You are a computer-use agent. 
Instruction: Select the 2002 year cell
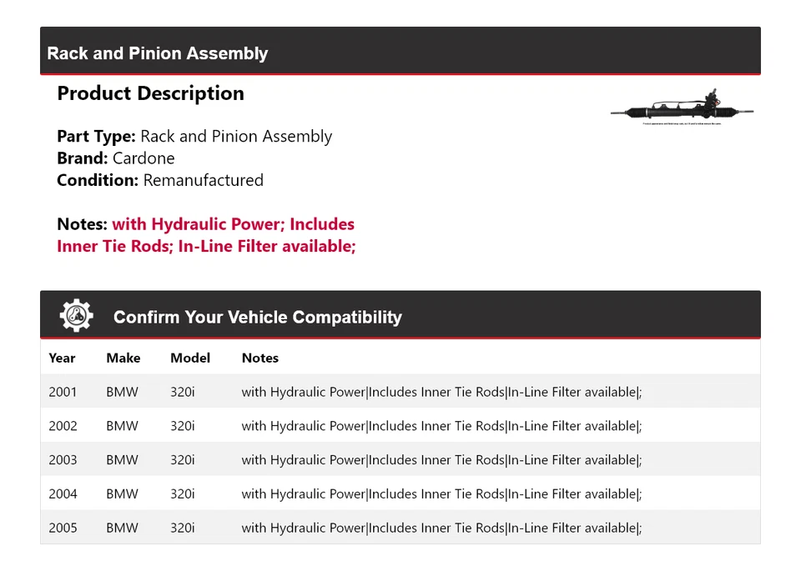tap(63, 426)
